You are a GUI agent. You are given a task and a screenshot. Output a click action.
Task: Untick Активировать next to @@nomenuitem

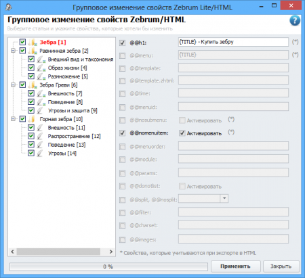[x=182, y=133]
